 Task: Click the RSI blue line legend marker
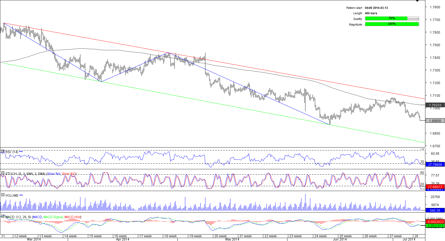21,152
